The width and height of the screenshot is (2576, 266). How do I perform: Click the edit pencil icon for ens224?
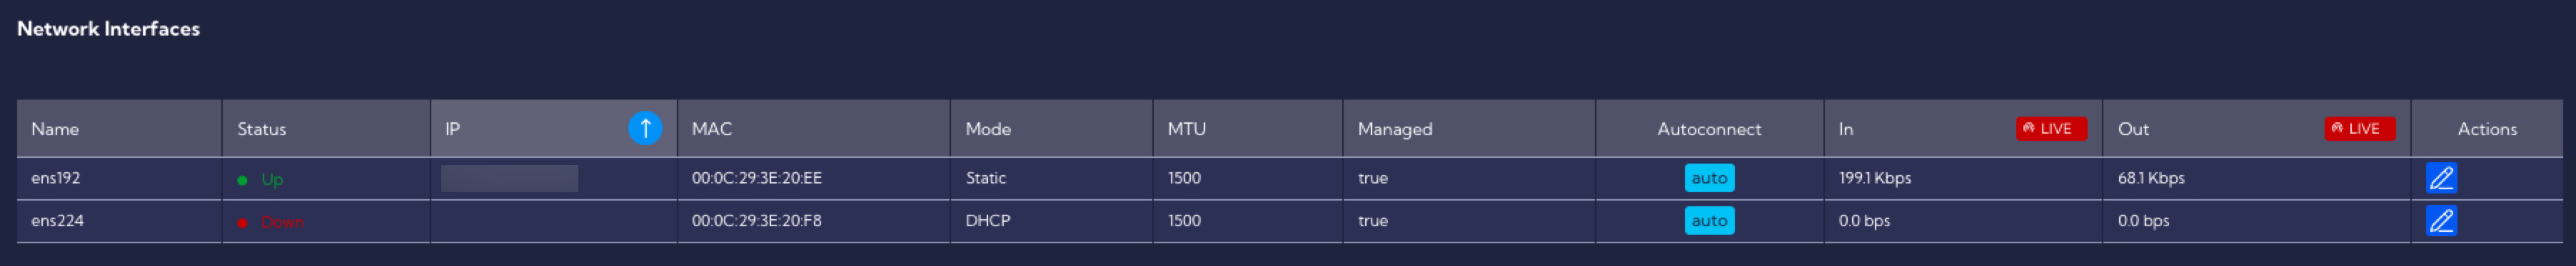click(2441, 221)
